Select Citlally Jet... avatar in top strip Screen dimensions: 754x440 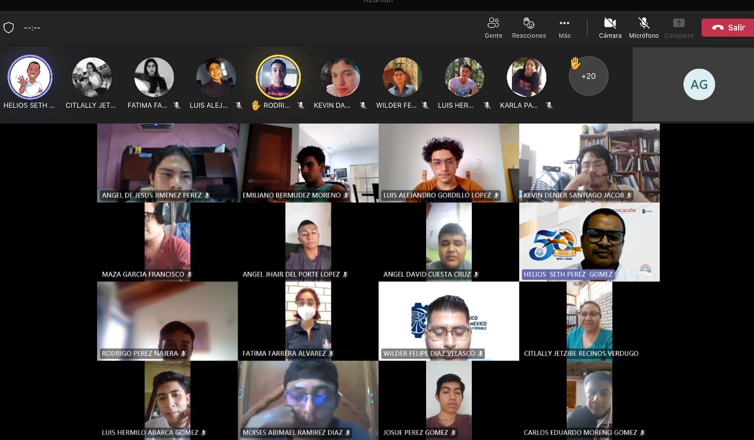pos(92,77)
